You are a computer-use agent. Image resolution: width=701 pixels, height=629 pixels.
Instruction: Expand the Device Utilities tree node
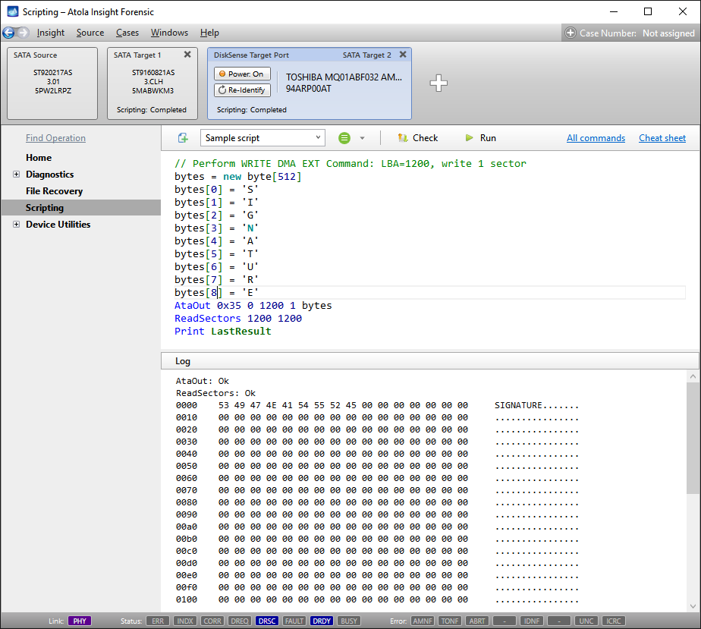(x=17, y=225)
